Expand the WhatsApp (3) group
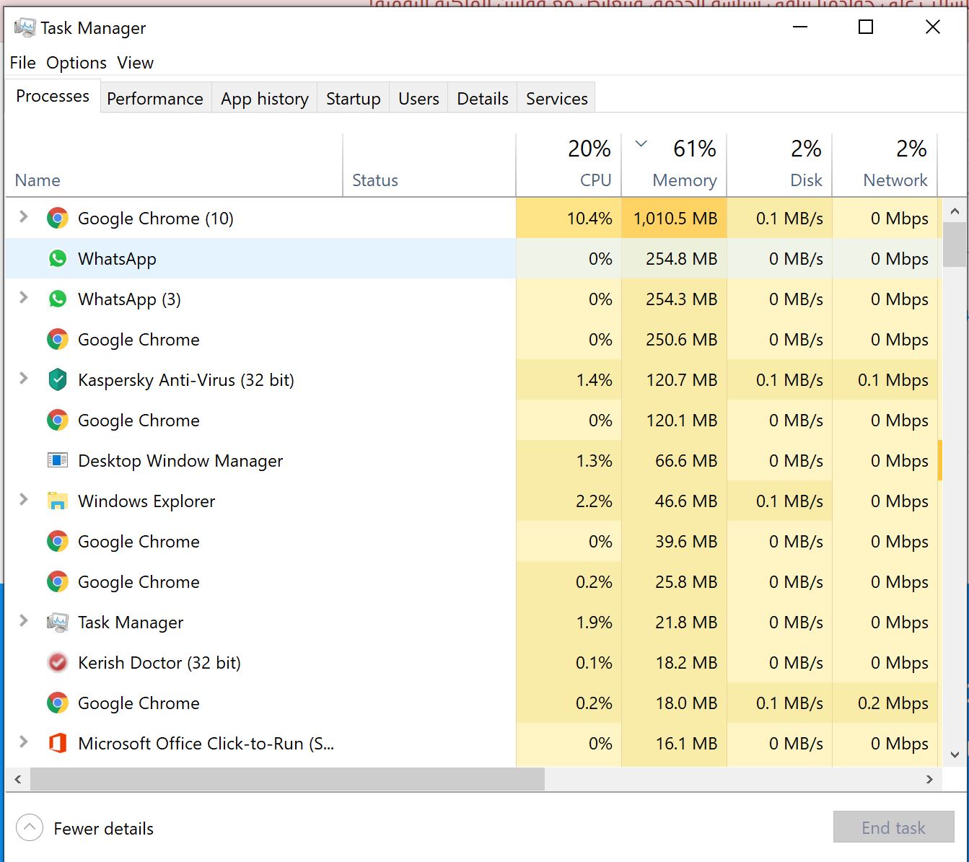 (x=24, y=298)
